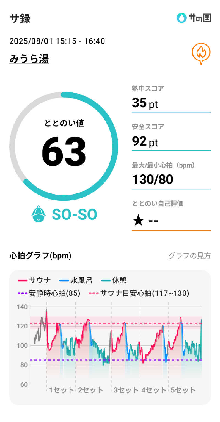Open the みうら湯 facility link
Screen dimensions: 220x422
click(x=29, y=59)
